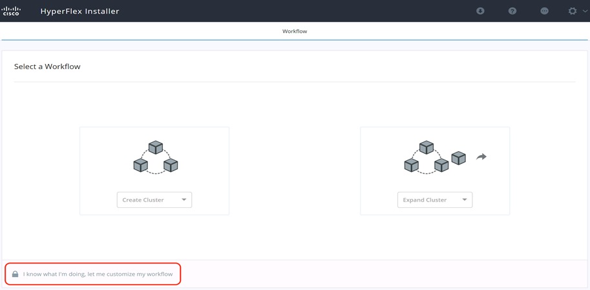Select the Workflow tab

(x=295, y=31)
